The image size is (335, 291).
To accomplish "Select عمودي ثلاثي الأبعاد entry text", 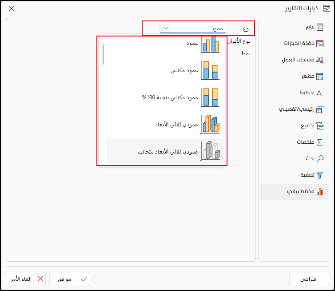I will pos(176,125).
